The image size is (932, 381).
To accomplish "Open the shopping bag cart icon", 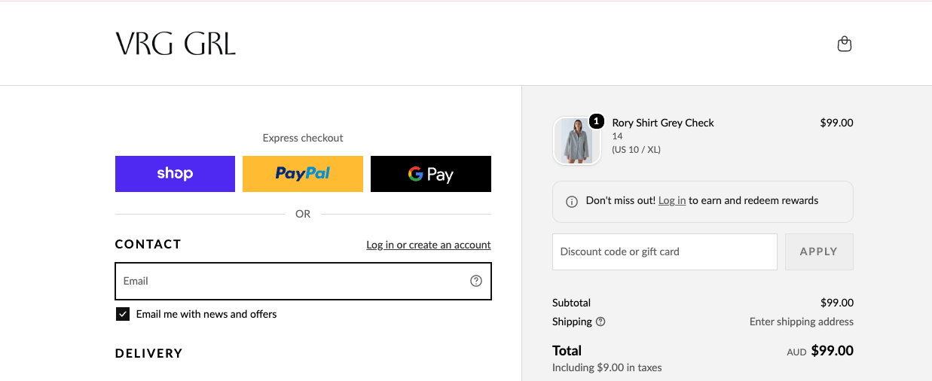I will tap(845, 44).
